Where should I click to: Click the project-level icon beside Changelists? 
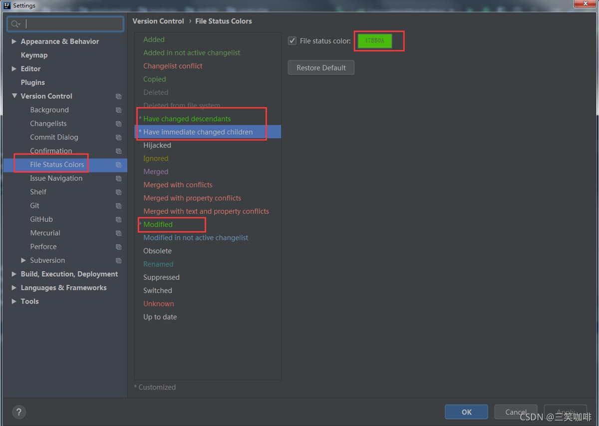point(118,124)
